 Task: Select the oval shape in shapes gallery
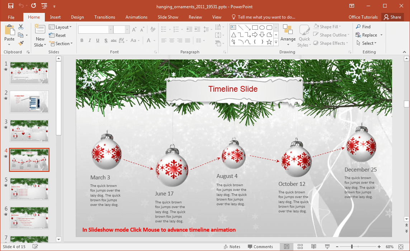pos(262,28)
